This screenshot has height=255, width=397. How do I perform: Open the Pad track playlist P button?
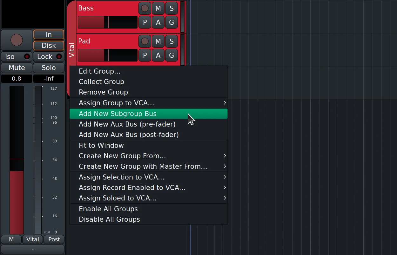pyautogui.click(x=145, y=55)
